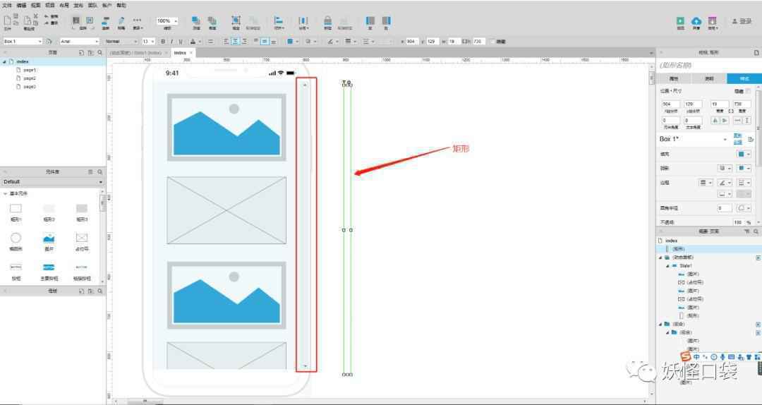Open widget library options menu icon
This screenshot has height=405, width=762.
click(90, 172)
